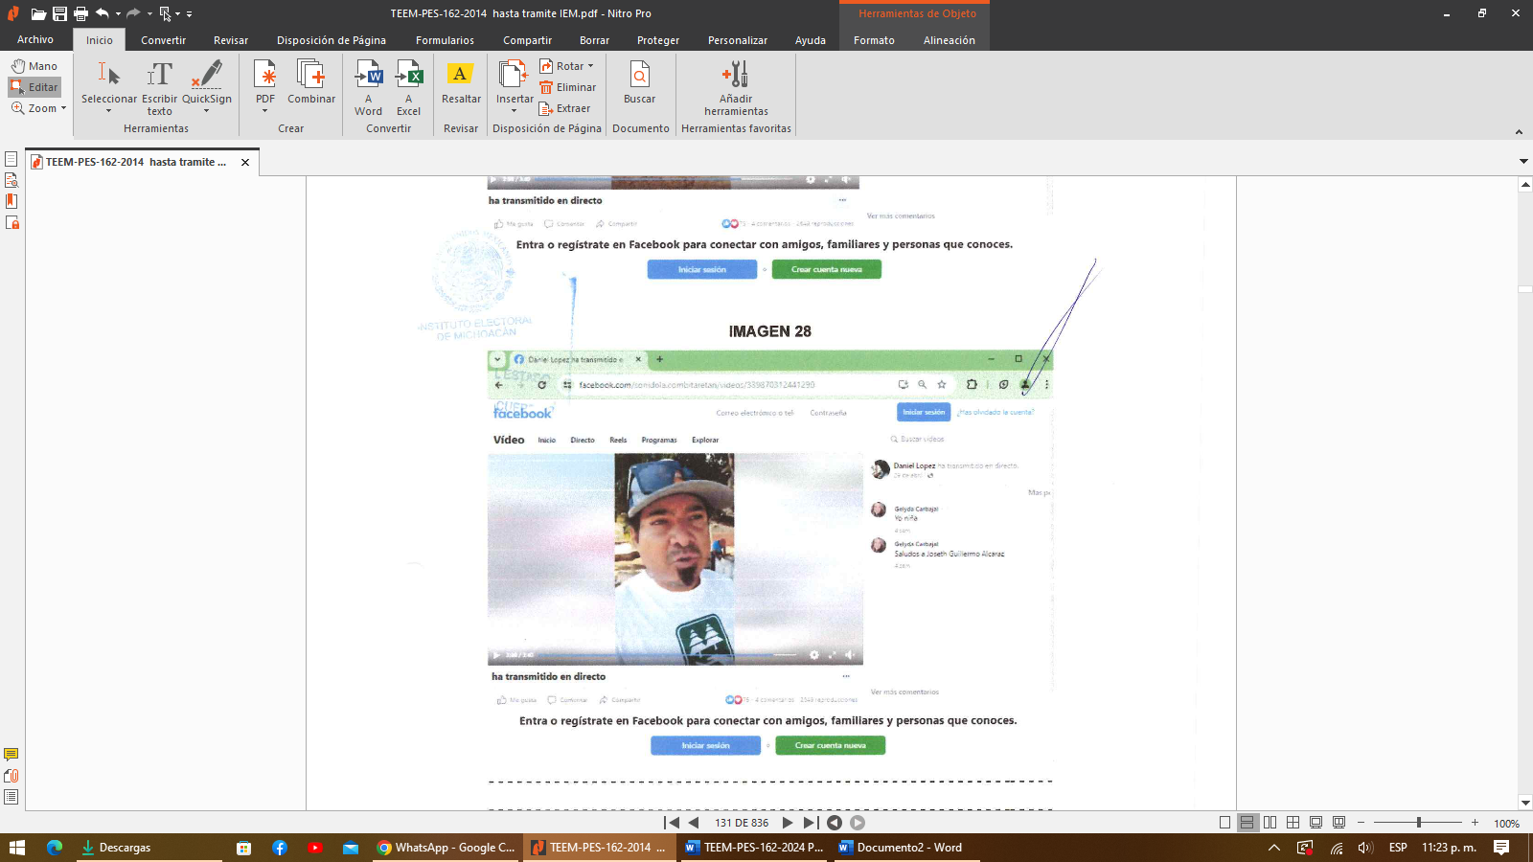Open the Disposición de Página tab
The width and height of the screenshot is (1533, 862).
tap(332, 40)
